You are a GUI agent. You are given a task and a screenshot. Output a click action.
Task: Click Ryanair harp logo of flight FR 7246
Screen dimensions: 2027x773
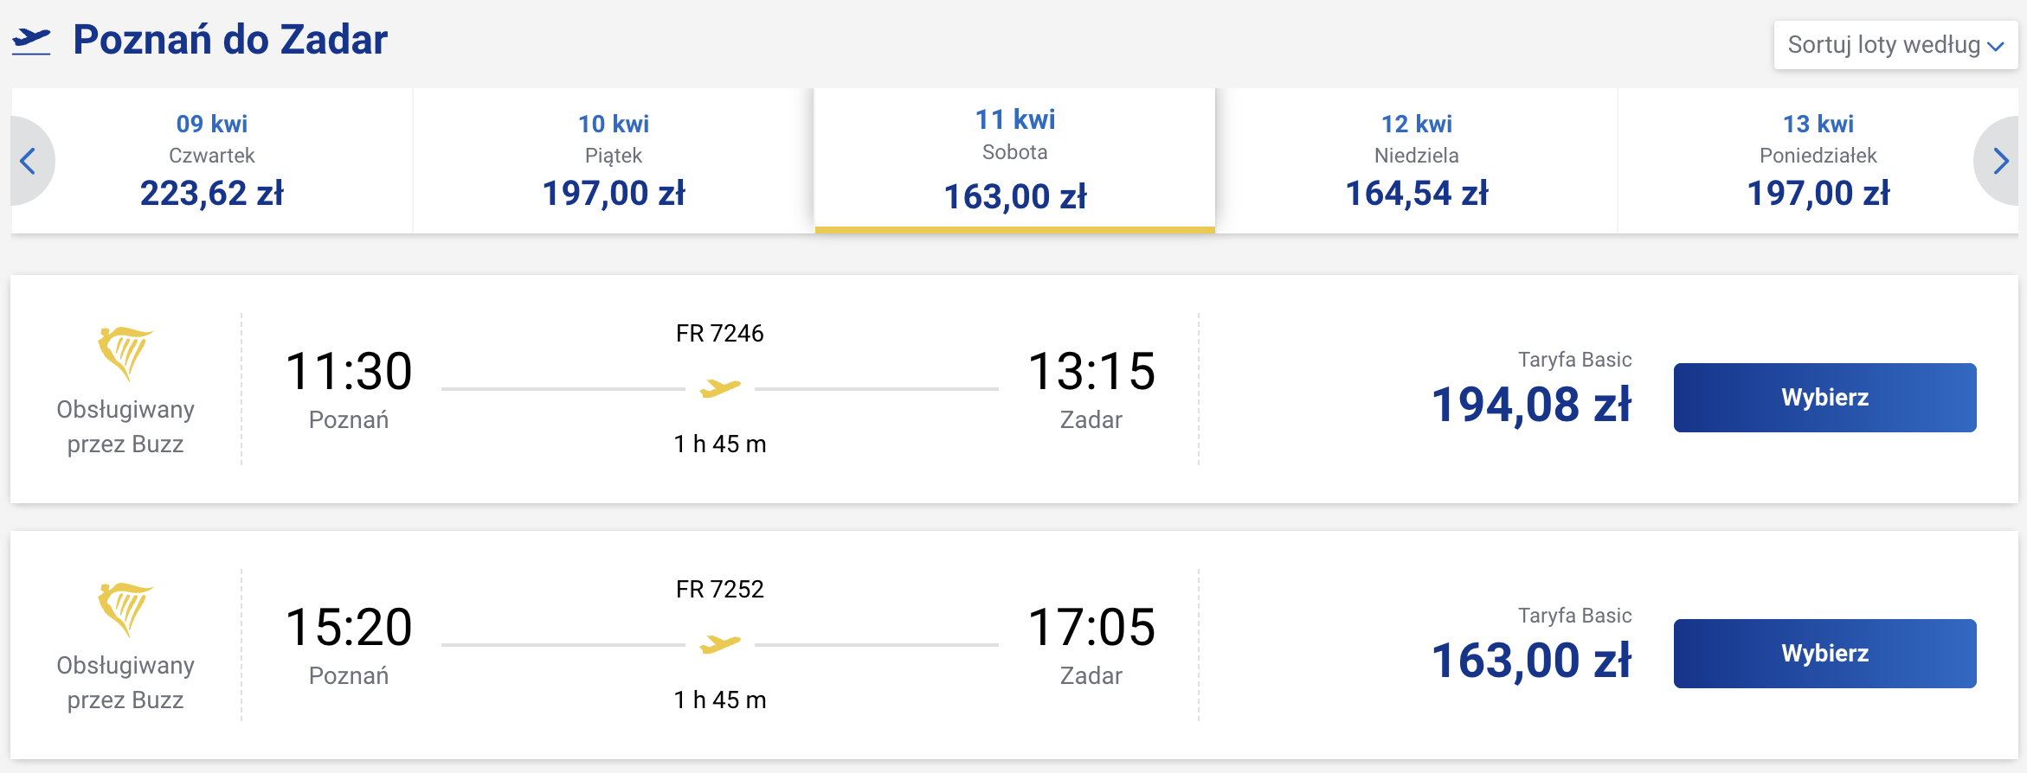[125, 353]
